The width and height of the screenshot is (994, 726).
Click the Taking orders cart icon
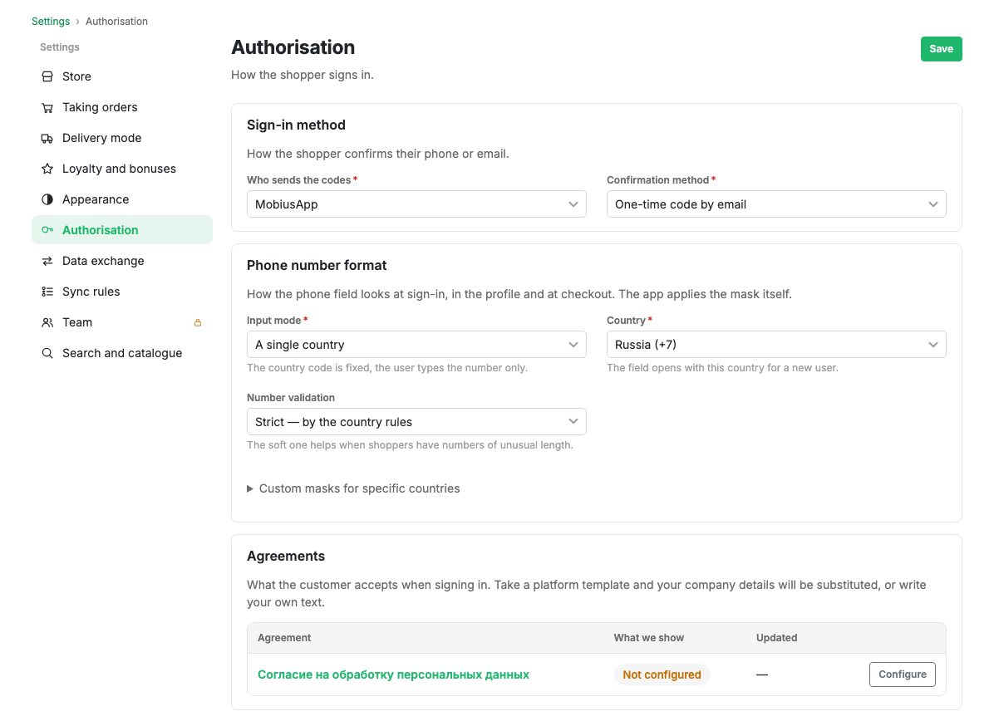pyautogui.click(x=47, y=108)
